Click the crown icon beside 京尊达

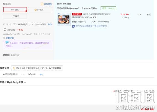click(35, 10)
